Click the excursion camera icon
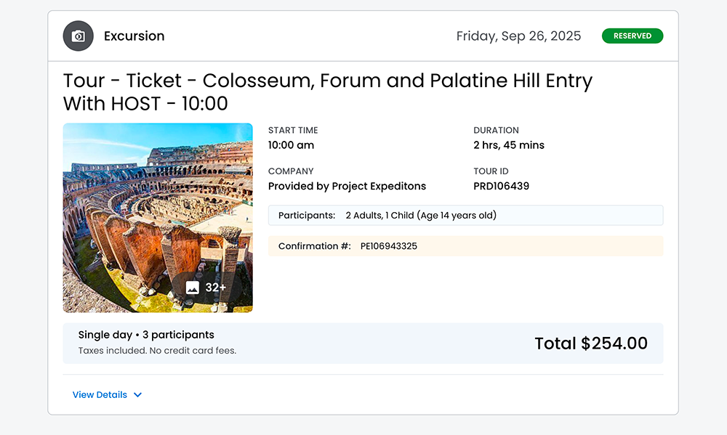The width and height of the screenshot is (727, 435). coord(78,36)
